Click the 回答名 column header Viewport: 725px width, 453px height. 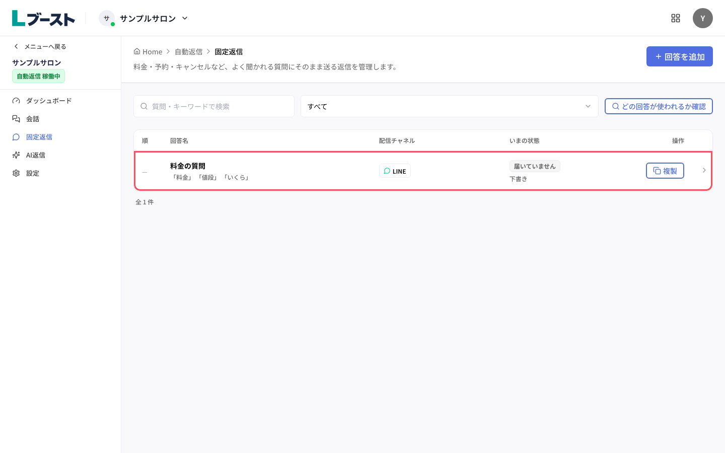click(179, 140)
